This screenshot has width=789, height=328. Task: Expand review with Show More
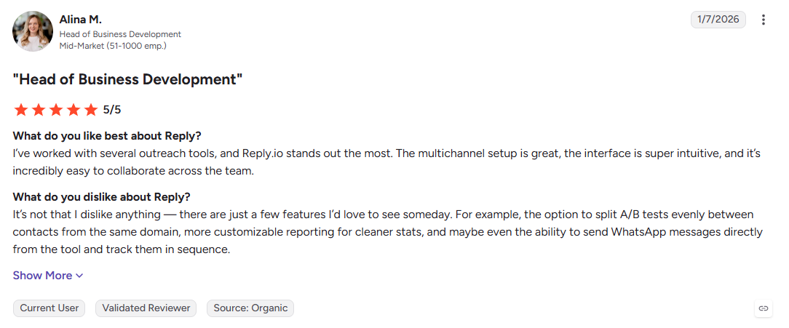tap(48, 276)
